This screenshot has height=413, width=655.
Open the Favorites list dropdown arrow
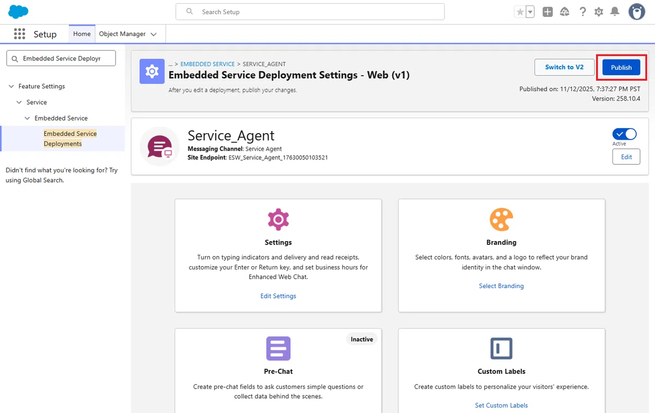[x=530, y=12]
